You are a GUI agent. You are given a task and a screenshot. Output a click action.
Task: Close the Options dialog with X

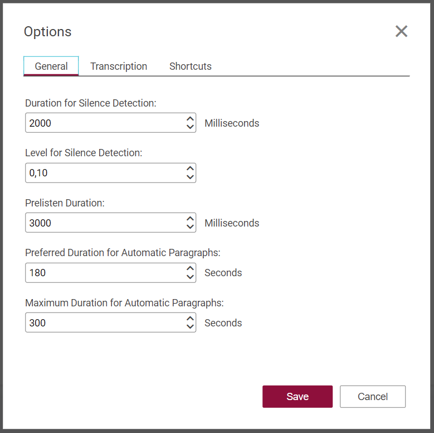(x=401, y=31)
